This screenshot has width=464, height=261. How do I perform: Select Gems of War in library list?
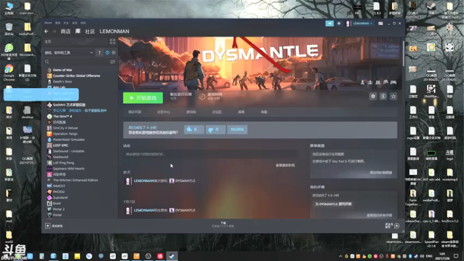tap(63, 70)
